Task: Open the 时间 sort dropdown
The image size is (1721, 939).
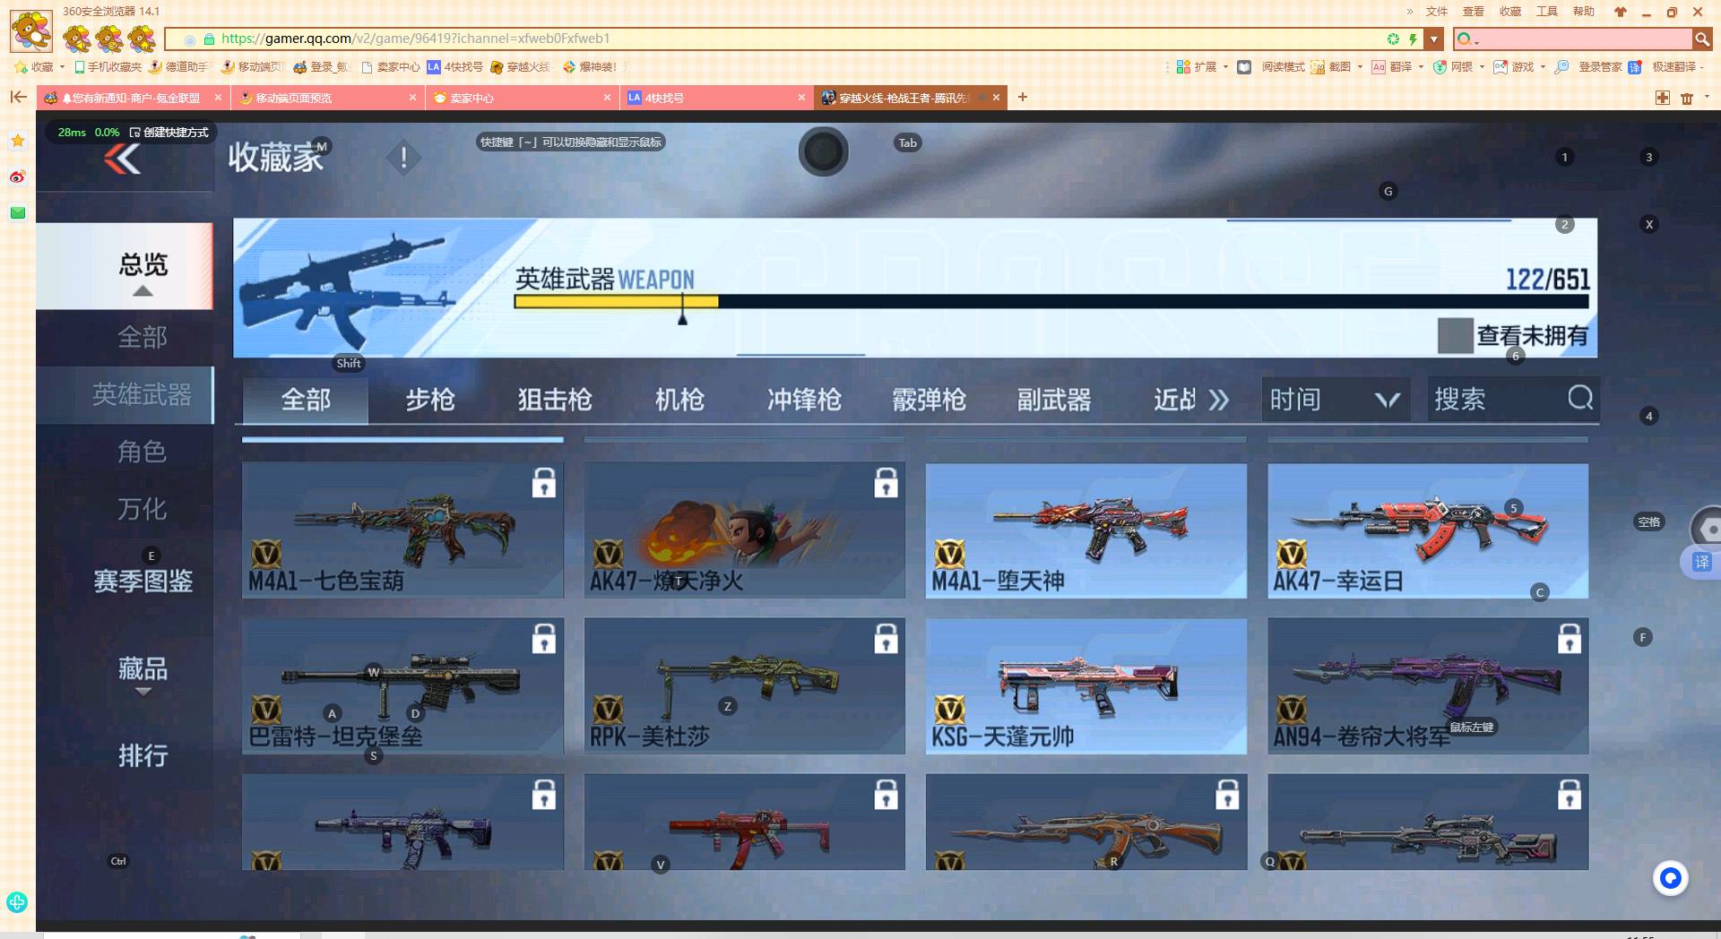Action: pos(1334,400)
